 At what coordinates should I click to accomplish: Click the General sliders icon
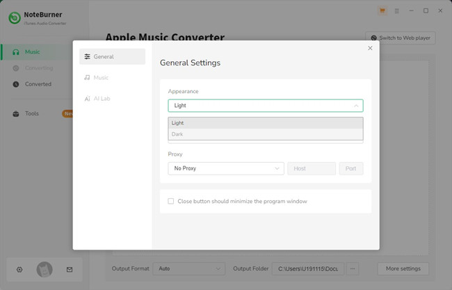(x=88, y=56)
